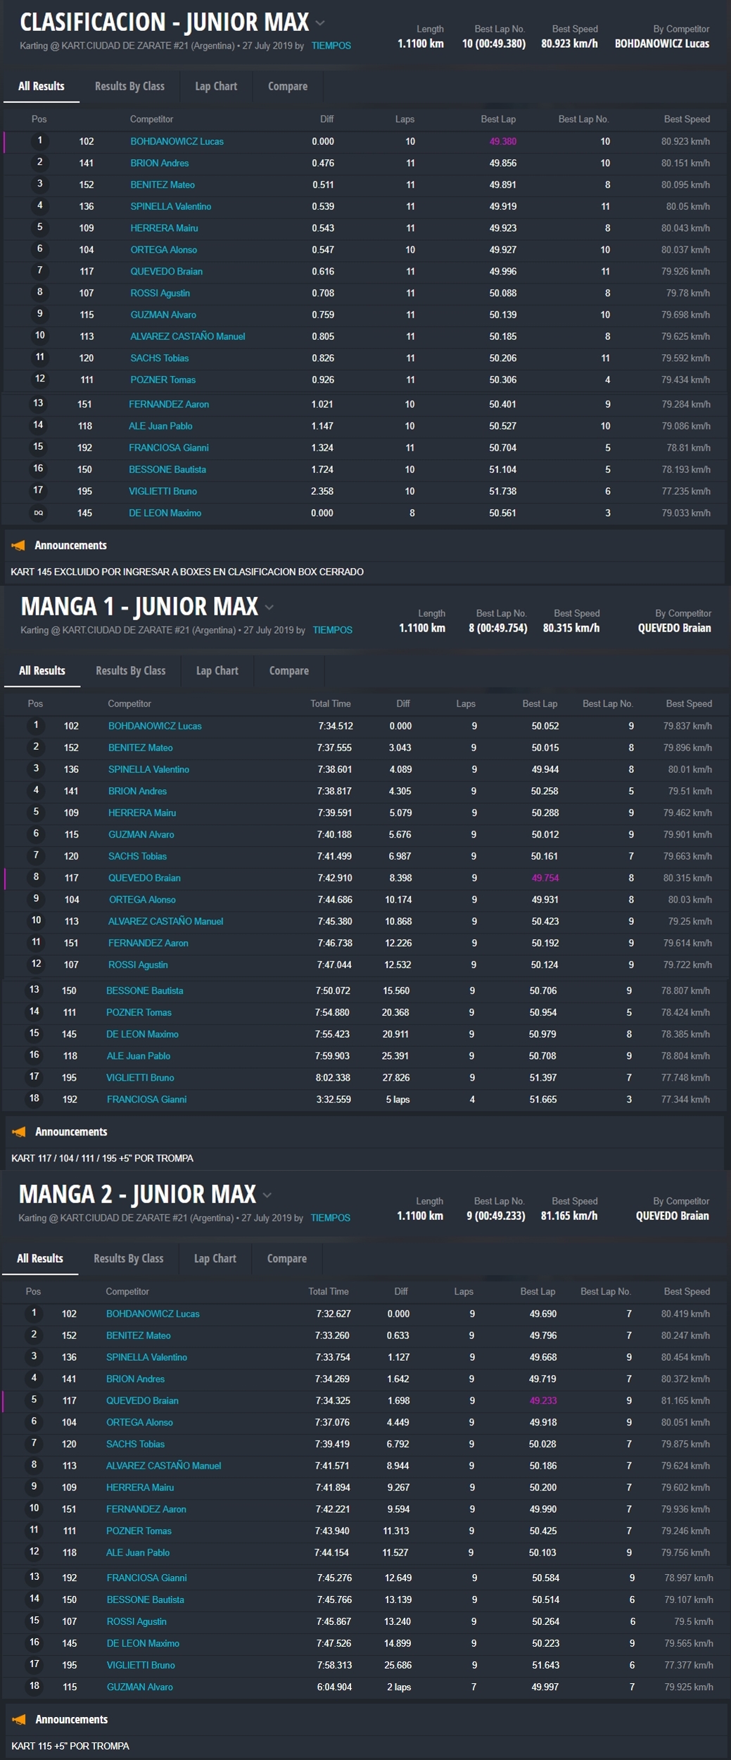The image size is (731, 1760).
Task: Open Lap Chart tab in Clasificacion section
Action: pyautogui.click(x=216, y=87)
